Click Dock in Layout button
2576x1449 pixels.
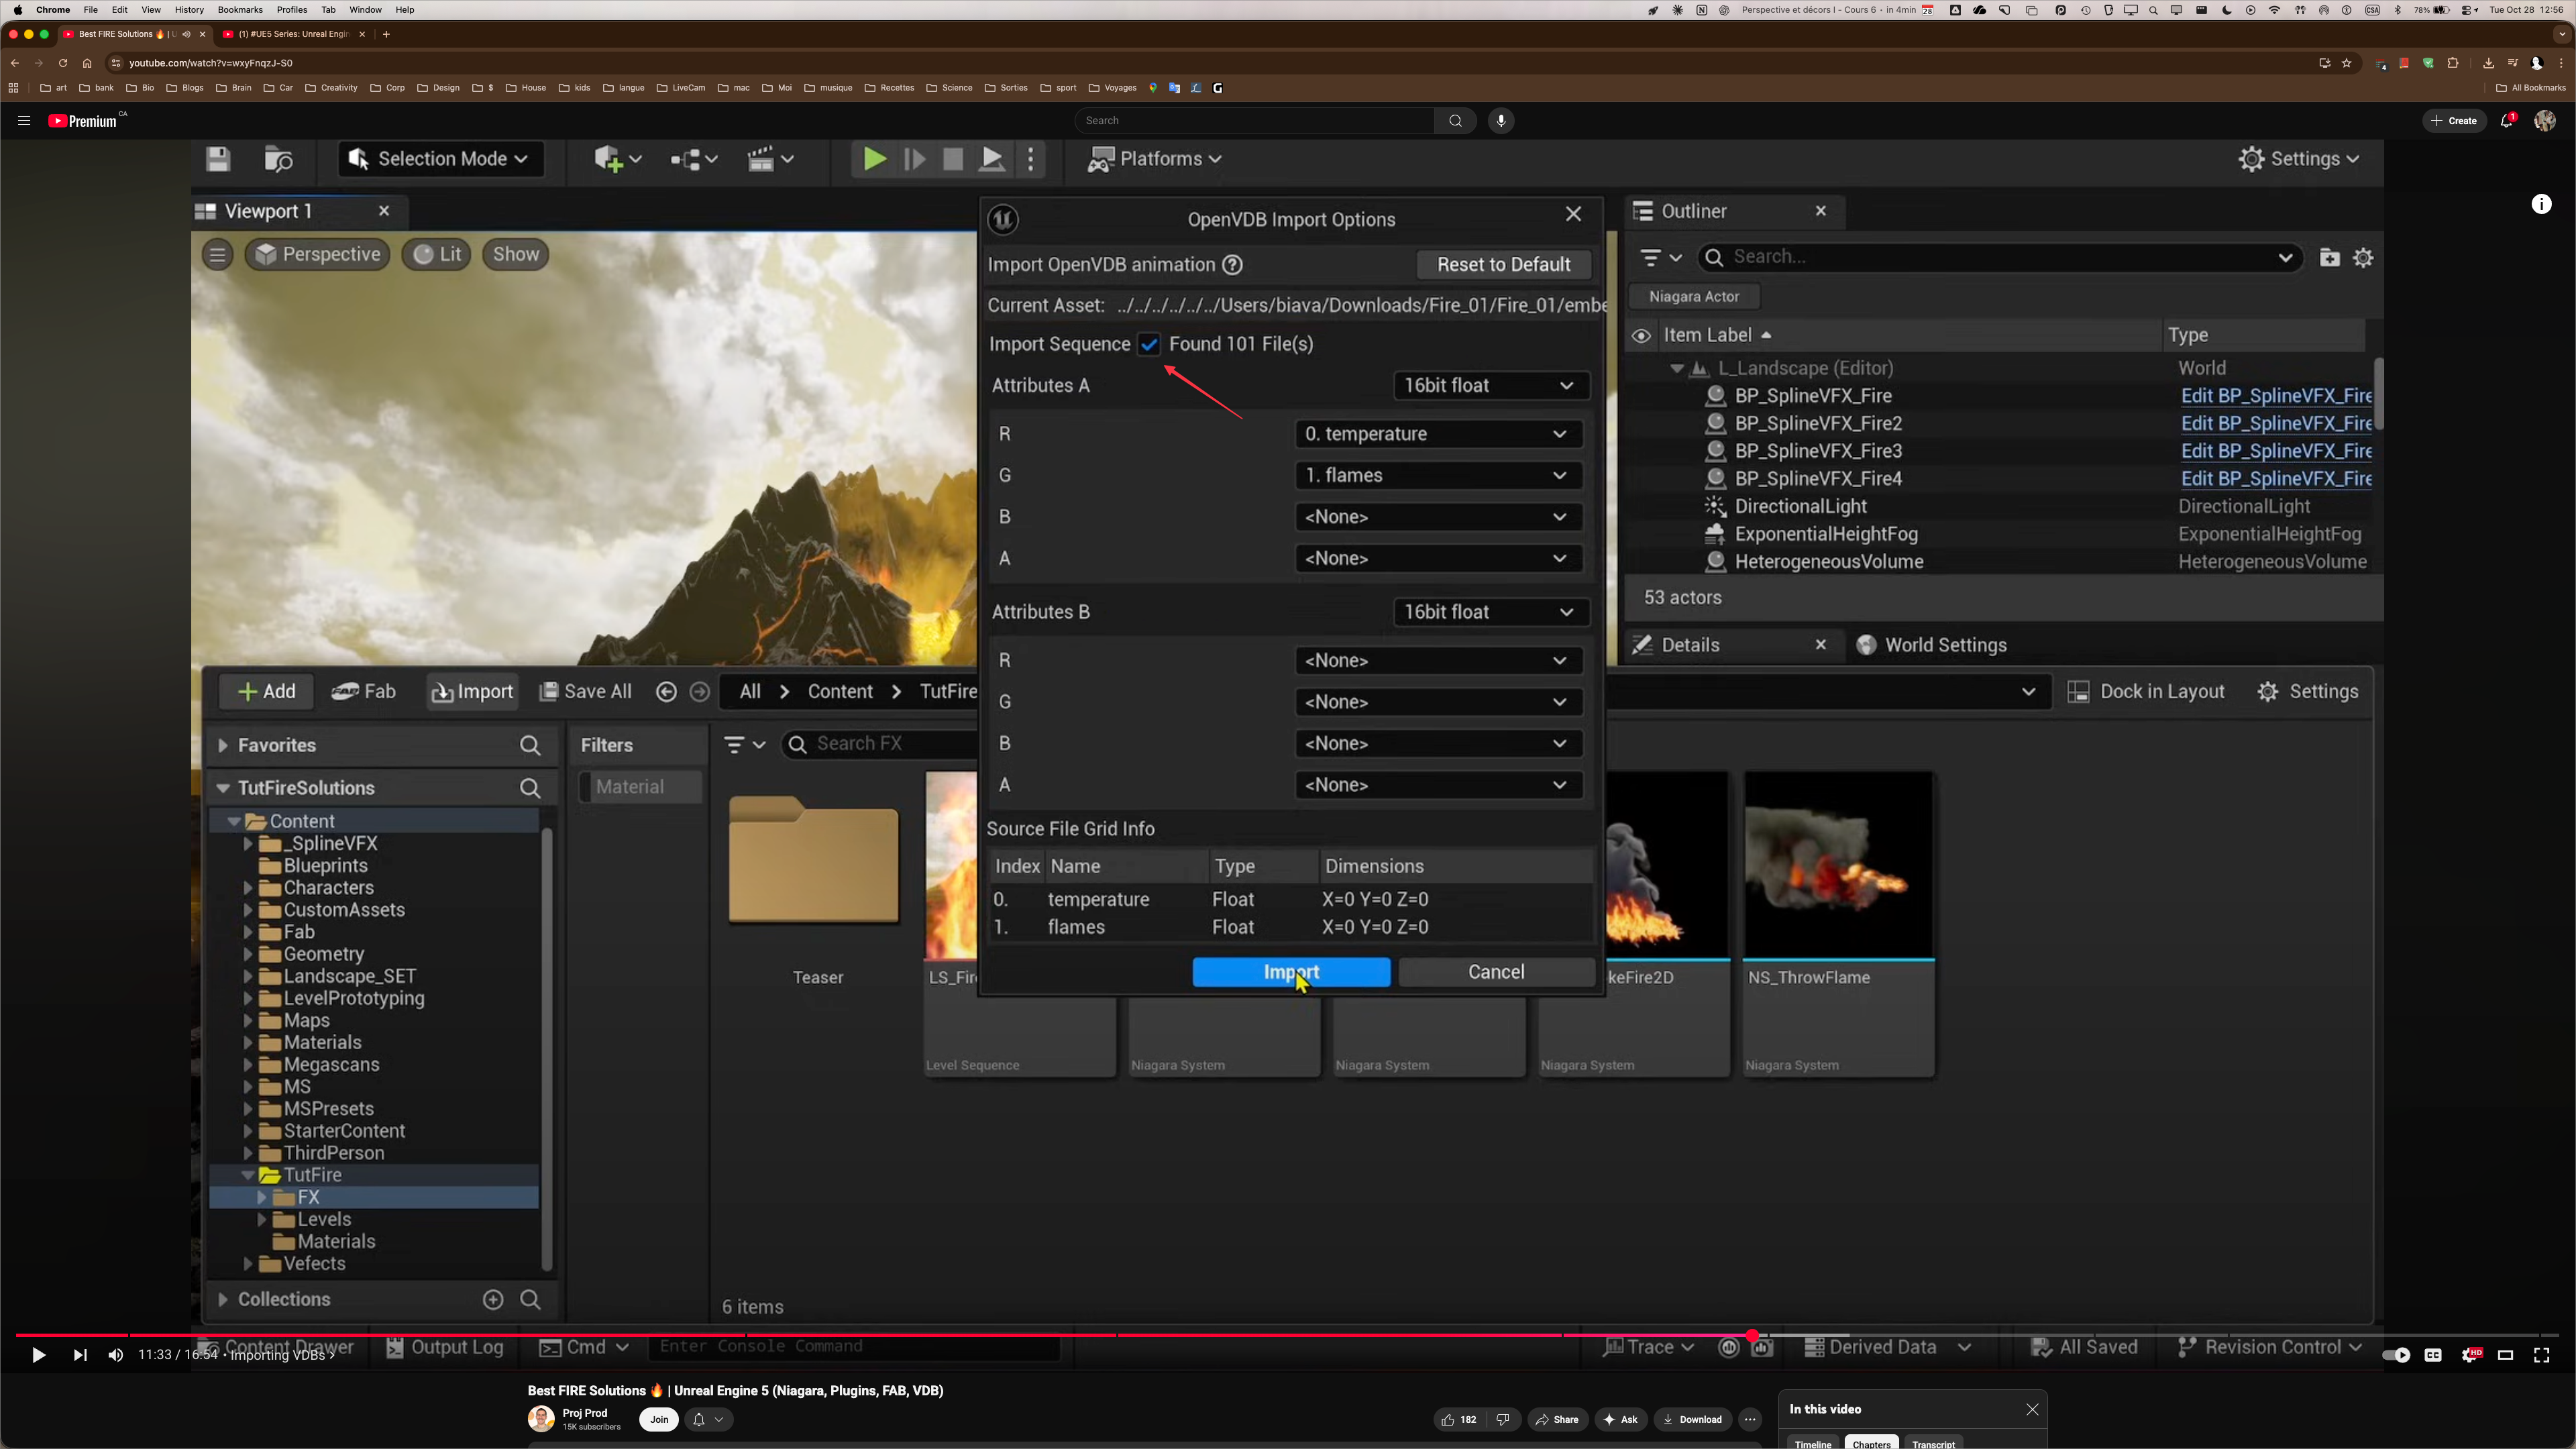coord(2147,692)
